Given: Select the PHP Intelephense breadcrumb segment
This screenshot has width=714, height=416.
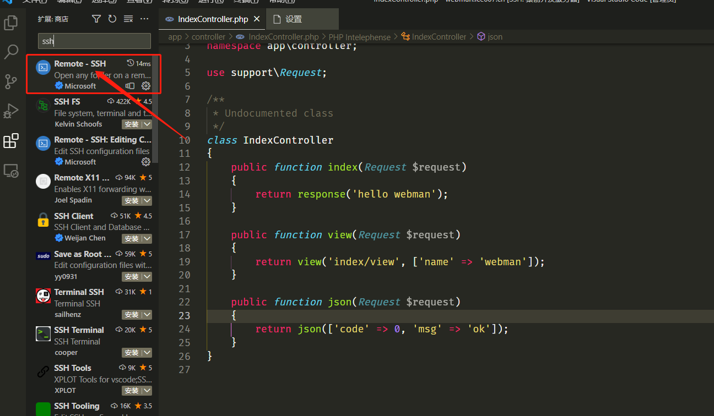Looking at the screenshot, I should click(359, 37).
